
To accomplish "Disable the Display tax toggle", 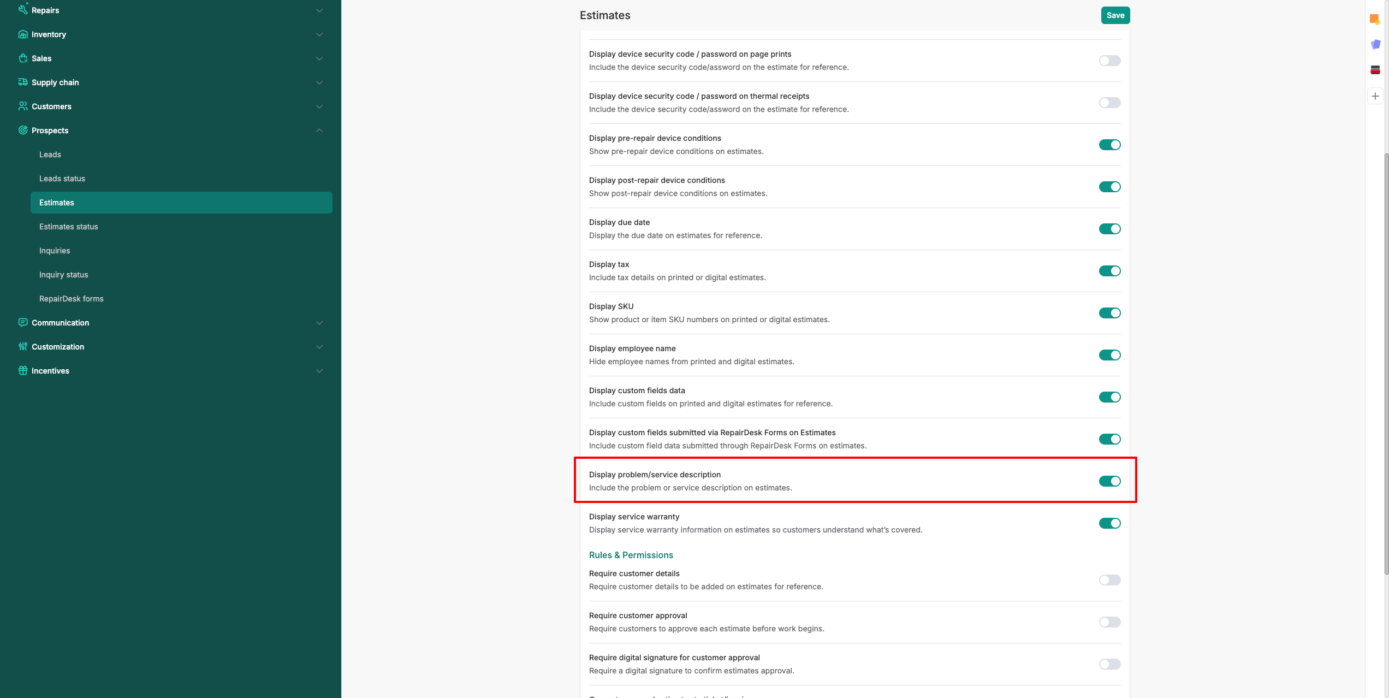I will coord(1109,271).
